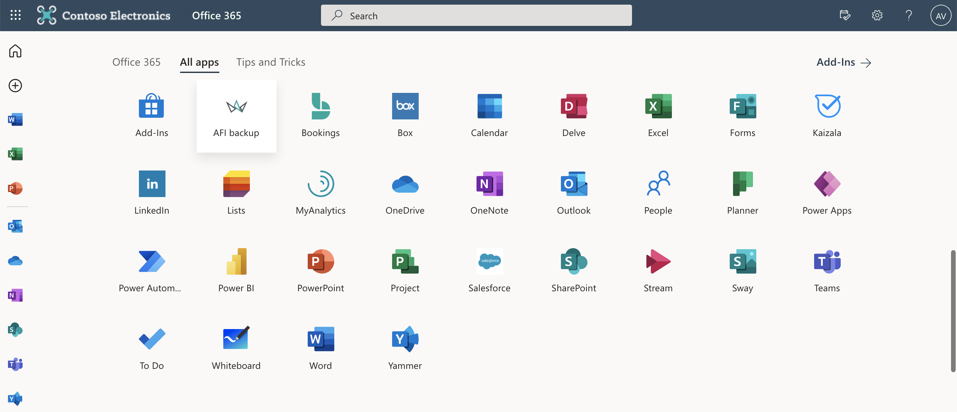Open the Bookings app

tap(321, 115)
